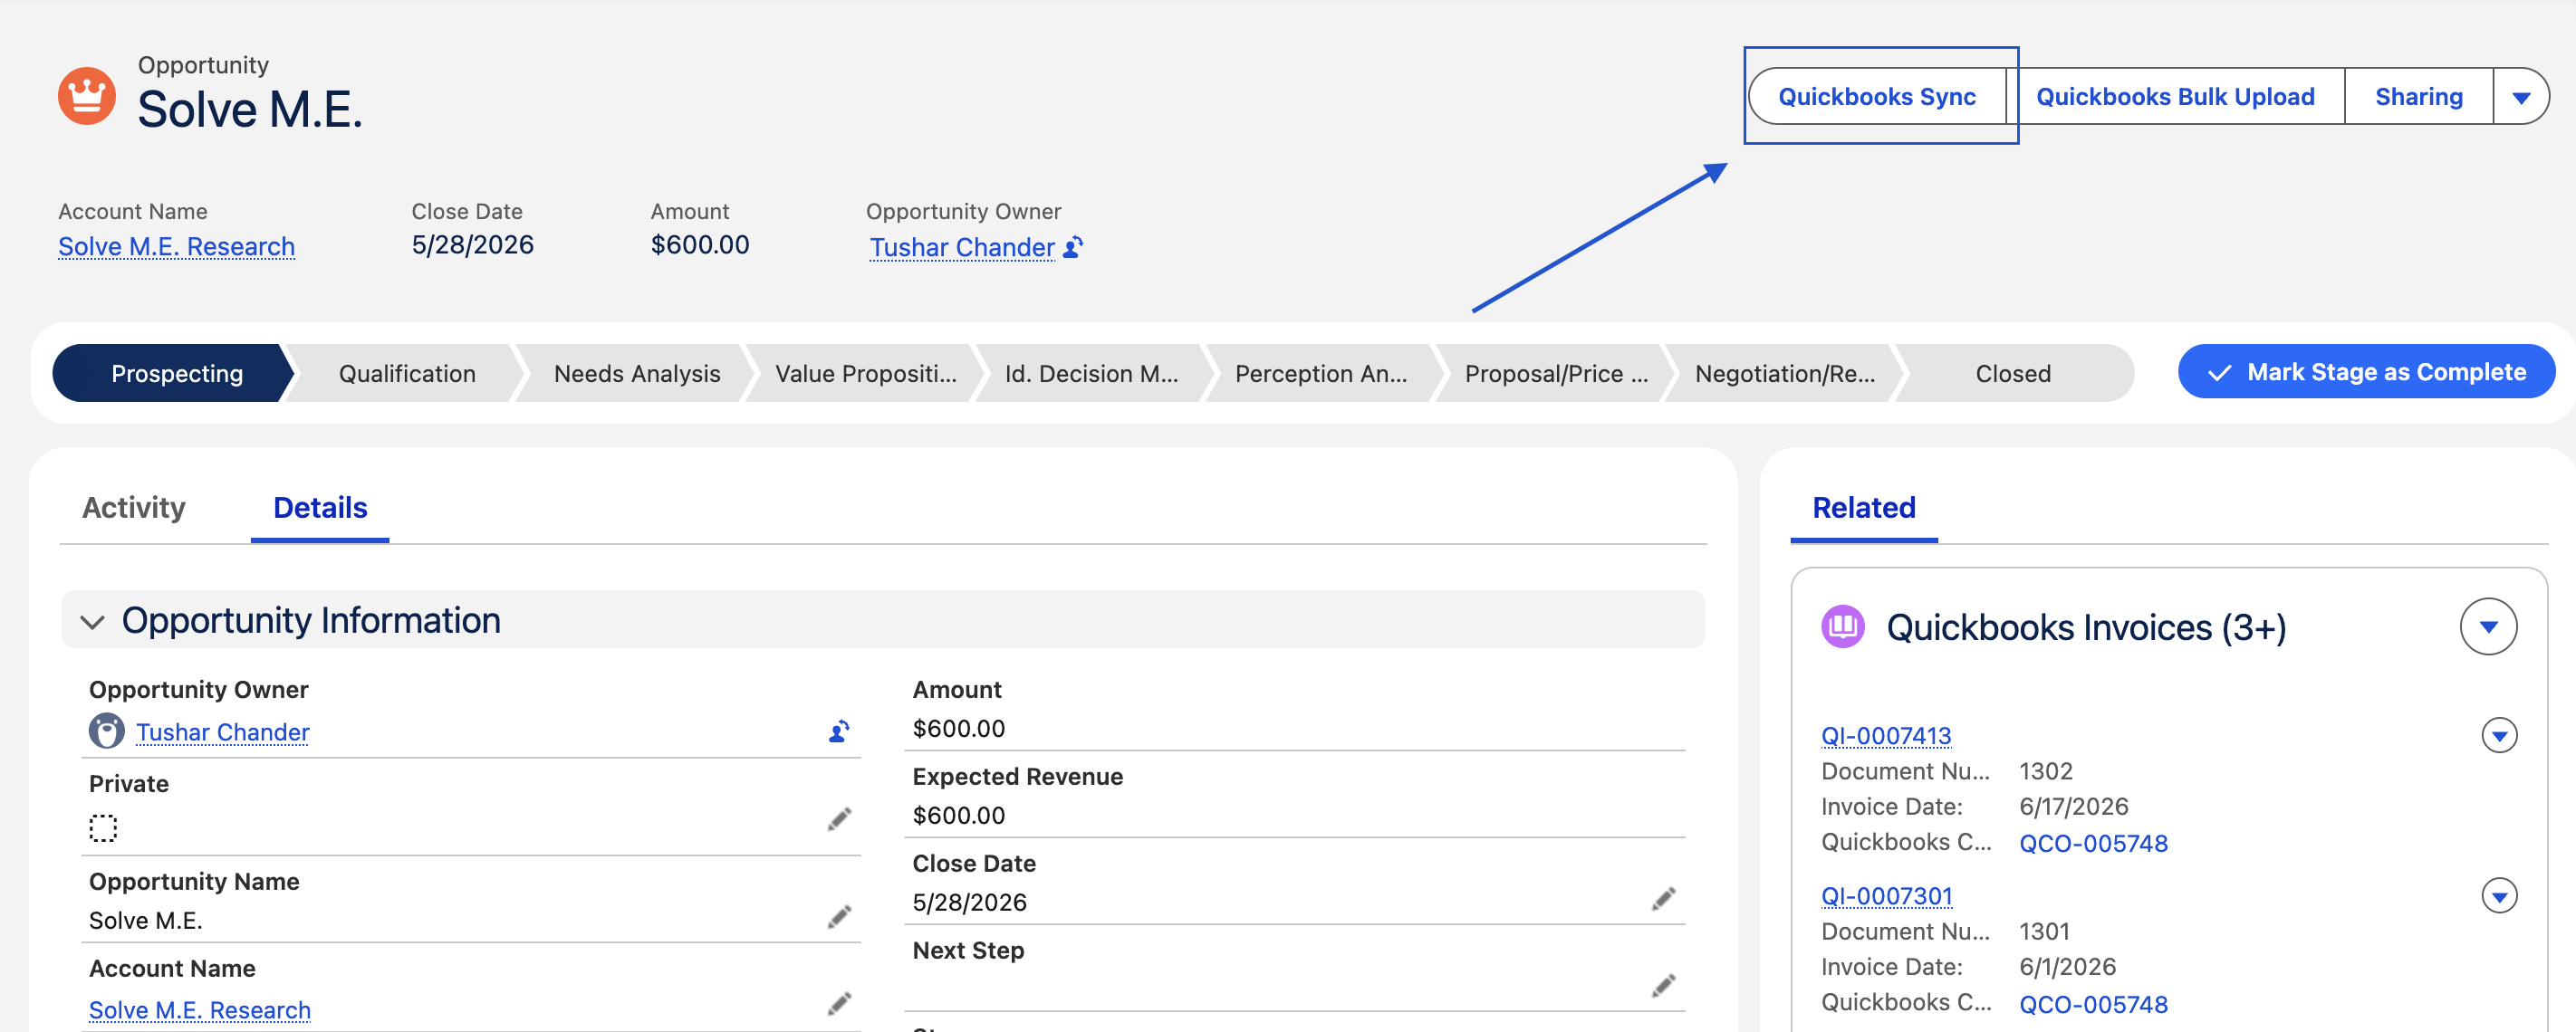2576x1032 pixels.
Task: Open the Quickbooks Invoices (3+) related list
Action: tap(2086, 627)
